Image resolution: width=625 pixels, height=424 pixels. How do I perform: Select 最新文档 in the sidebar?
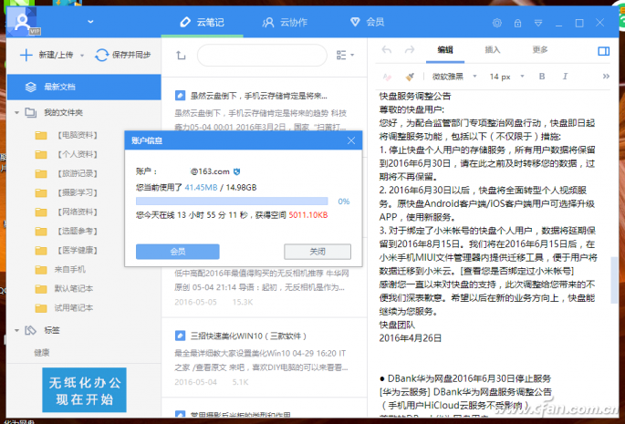[x=84, y=87]
